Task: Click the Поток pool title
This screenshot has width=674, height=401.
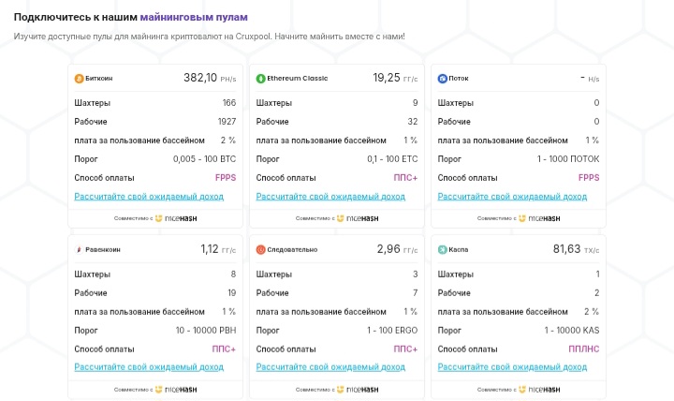Action: (x=459, y=79)
